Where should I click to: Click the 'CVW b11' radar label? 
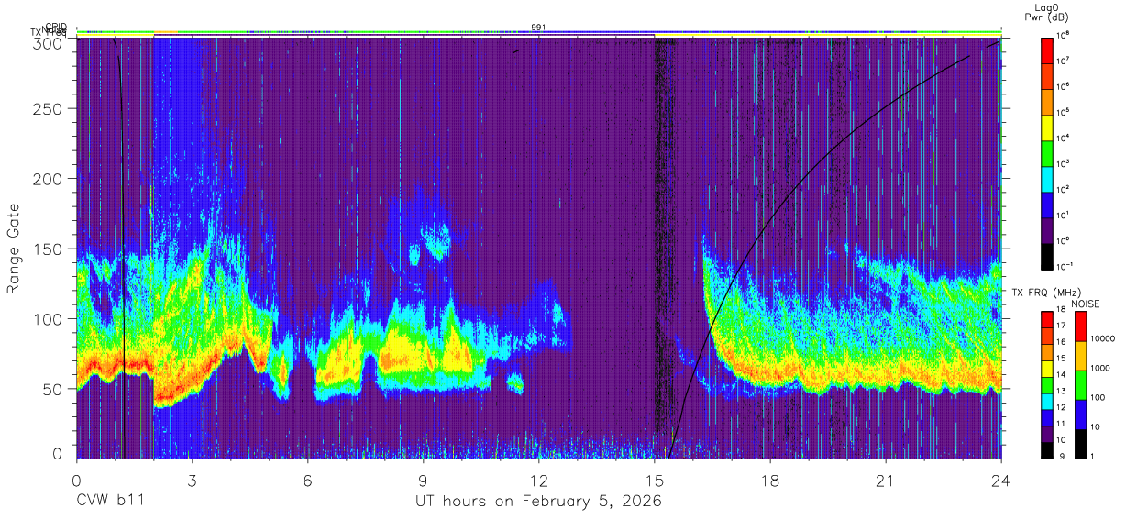tap(110, 501)
